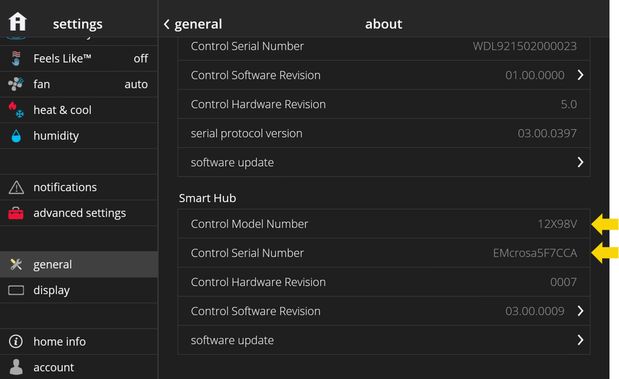The width and height of the screenshot is (619, 379).
Task: Click the red toolbox advanced settings icon
Action: (x=16, y=213)
